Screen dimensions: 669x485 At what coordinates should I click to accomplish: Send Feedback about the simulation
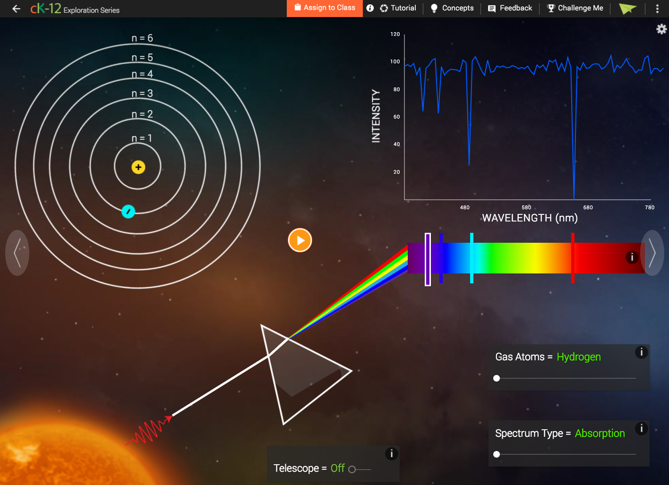[509, 8]
